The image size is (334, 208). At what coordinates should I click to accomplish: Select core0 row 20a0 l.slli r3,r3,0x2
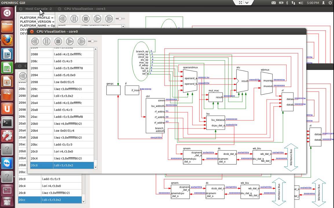(62, 96)
